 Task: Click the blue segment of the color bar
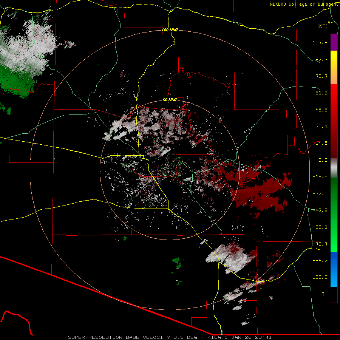[x=334, y=269]
